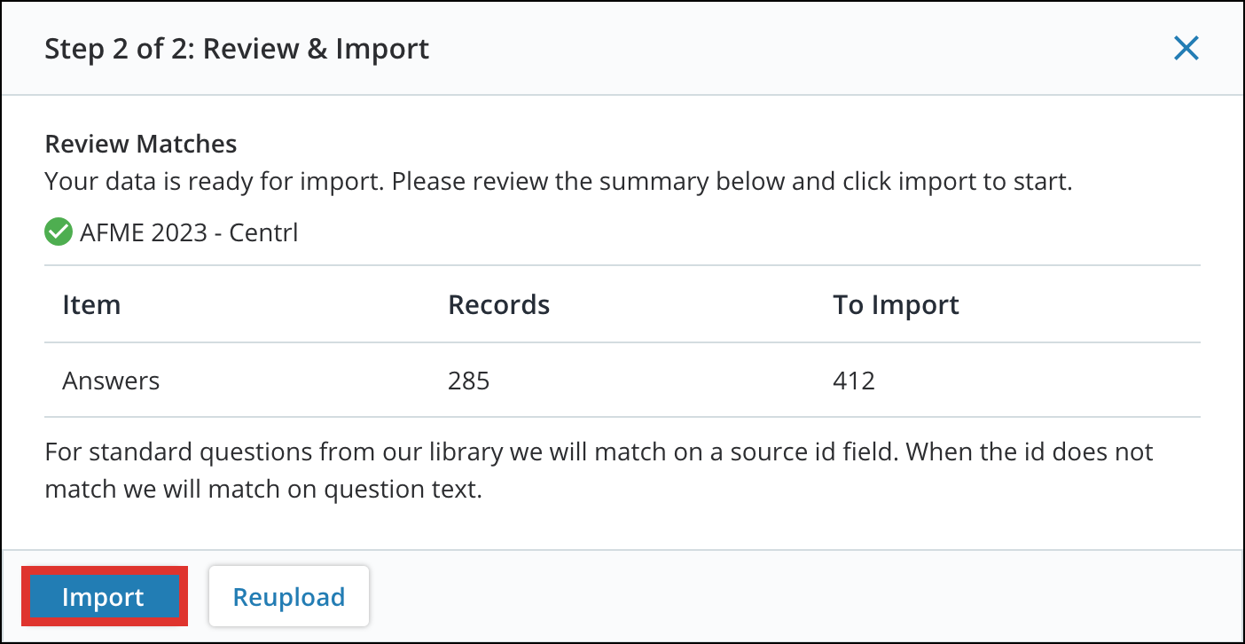Viewport: 1245px width, 644px height.
Task: Click the Step 2 of 2 dialog title
Action: [237, 49]
